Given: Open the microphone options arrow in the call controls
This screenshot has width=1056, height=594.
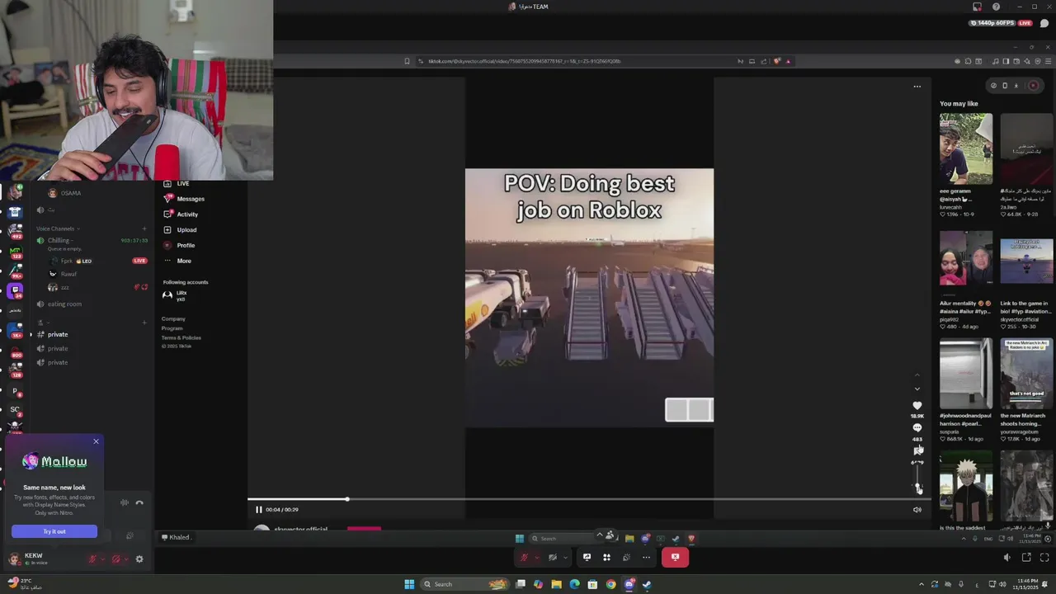Looking at the screenshot, I should [536, 558].
